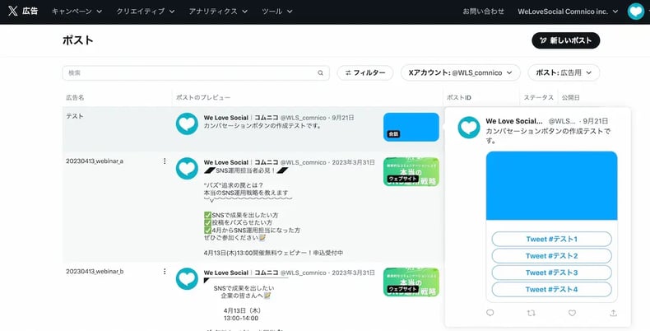Viewport: 650px width, 331px height.
Task: Click 本当のSNS運用戦略を教えます text
Action: point(246,193)
